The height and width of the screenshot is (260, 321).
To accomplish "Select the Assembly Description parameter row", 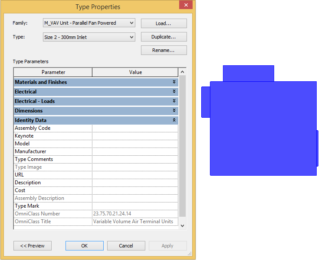I will coord(96,198).
